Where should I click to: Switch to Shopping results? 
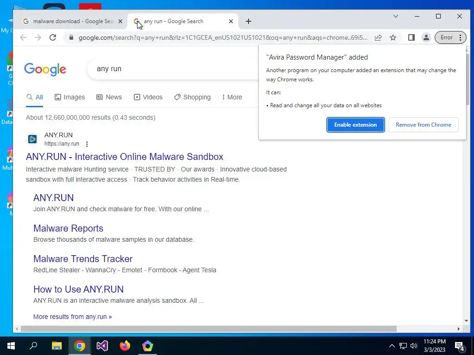(192, 97)
